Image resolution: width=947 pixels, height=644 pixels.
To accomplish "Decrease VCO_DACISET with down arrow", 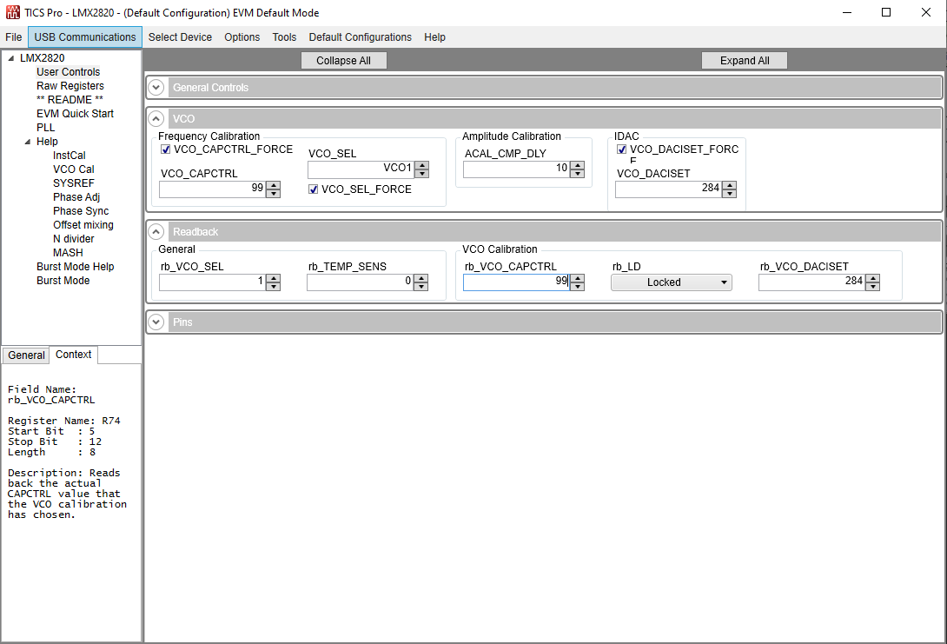I will click(x=730, y=193).
